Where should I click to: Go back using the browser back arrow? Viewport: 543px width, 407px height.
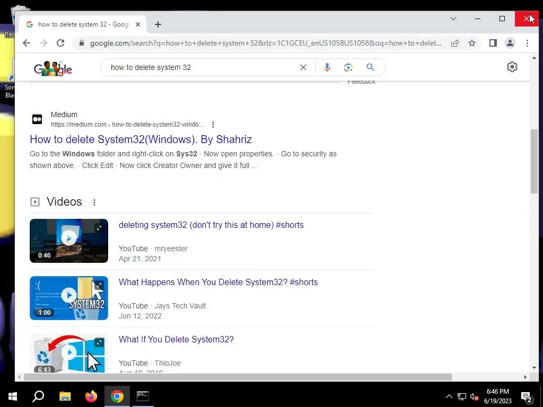[x=27, y=43]
